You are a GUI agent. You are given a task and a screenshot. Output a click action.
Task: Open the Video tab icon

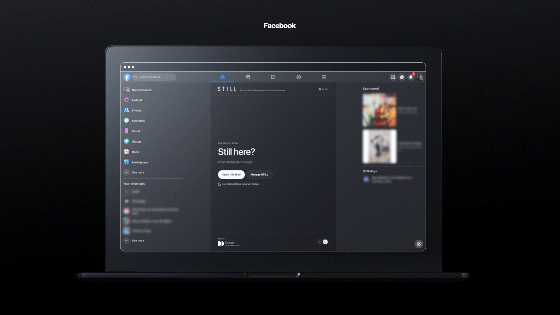click(x=248, y=77)
